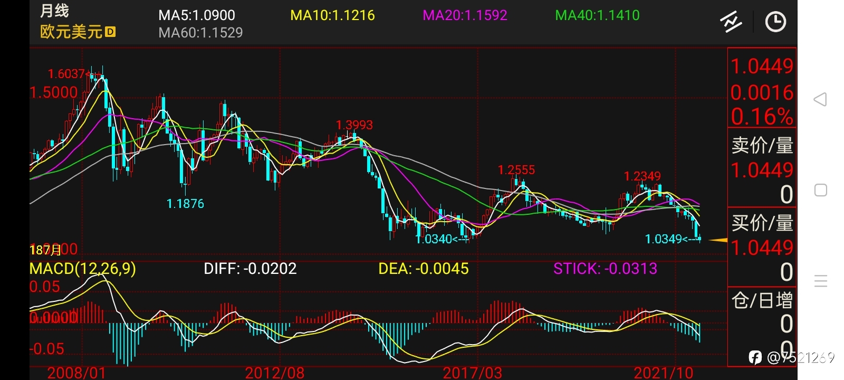Tap the 1.6037 high price label
The image size is (844, 380).
(x=66, y=74)
